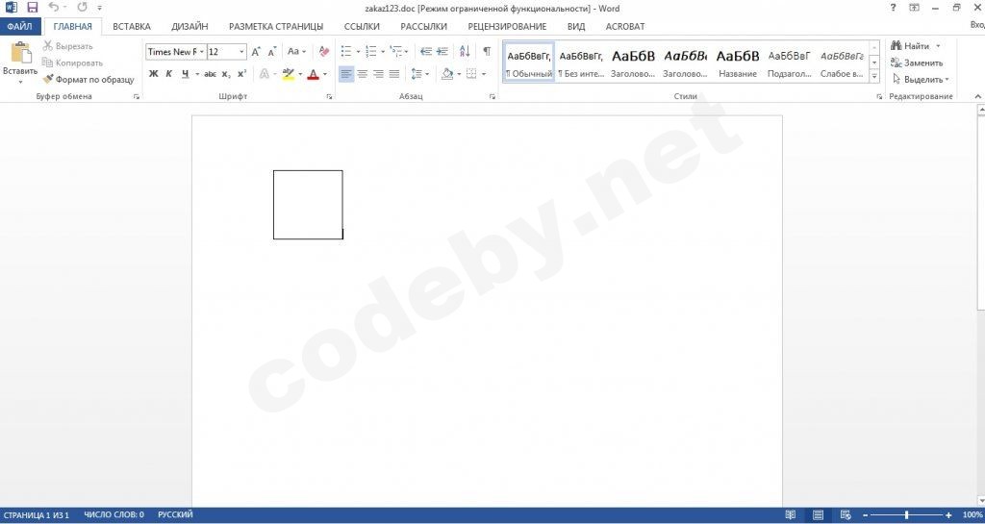
Task: Click the Вставить (Paste) button
Action: [x=20, y=62]
